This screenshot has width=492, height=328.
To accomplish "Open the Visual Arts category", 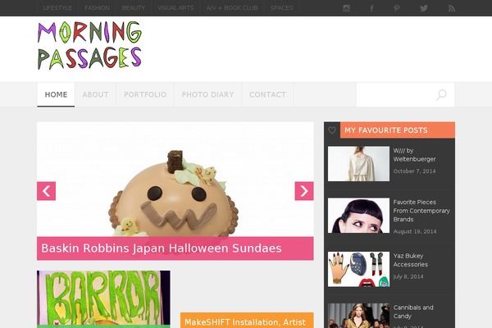I will pos(175,8).
